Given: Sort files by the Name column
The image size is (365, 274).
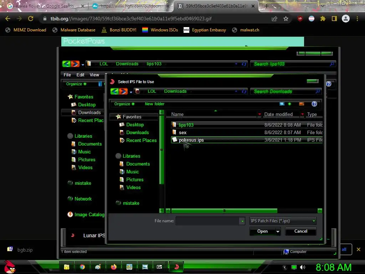Looking at the screenshot, I should pos(178,115).
